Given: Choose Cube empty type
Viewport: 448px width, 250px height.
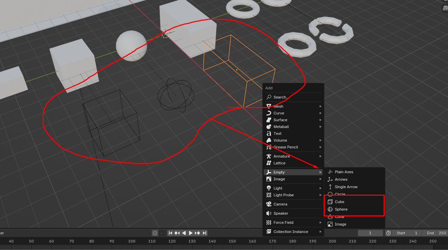Looking at the screenshot, I should coord(355,202).
